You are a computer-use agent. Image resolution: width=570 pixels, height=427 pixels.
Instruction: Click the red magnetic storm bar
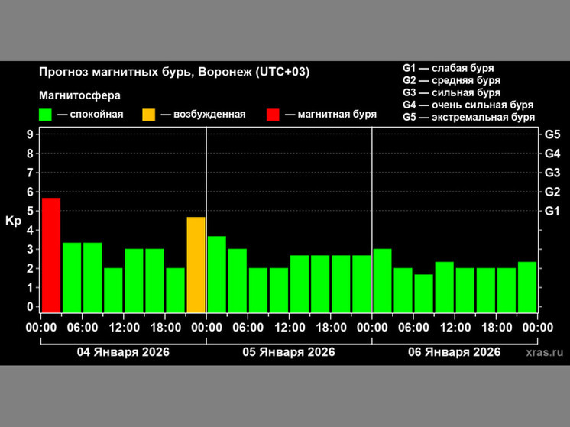tap(51, 254)
